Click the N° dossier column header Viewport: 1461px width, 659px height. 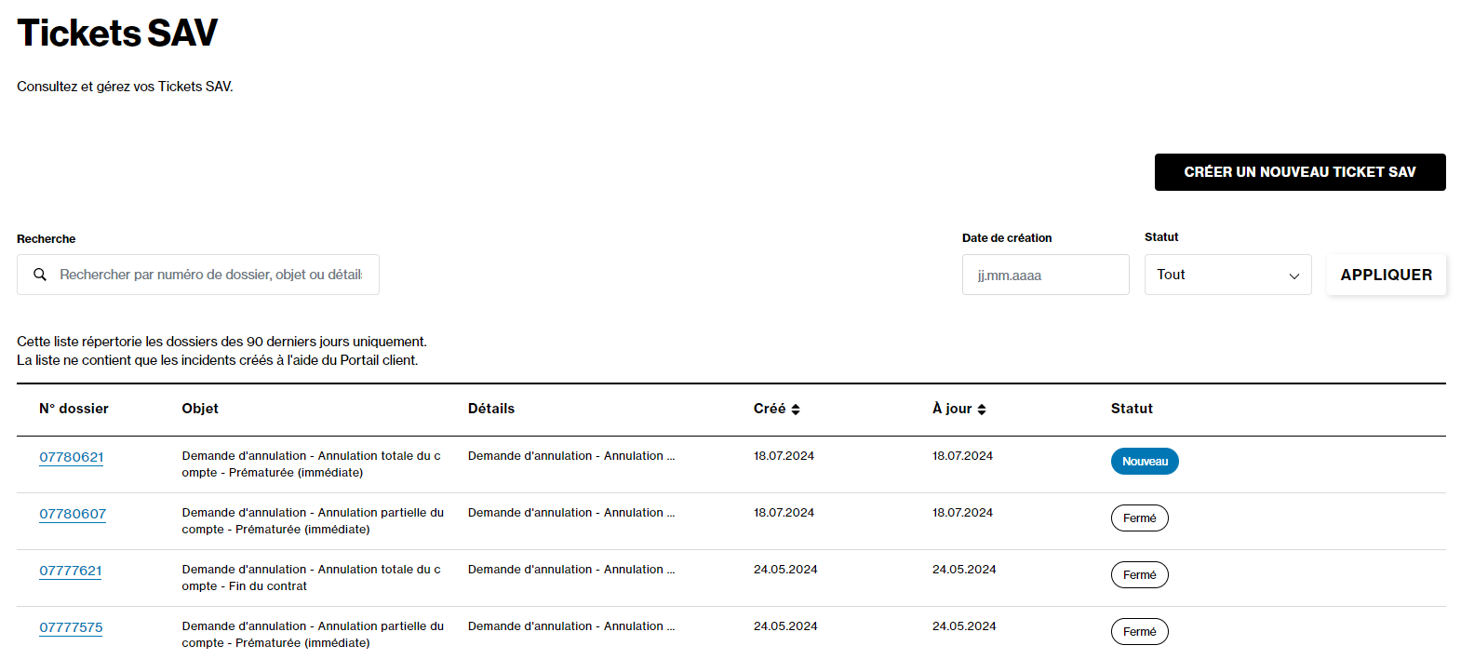(74, 409)
